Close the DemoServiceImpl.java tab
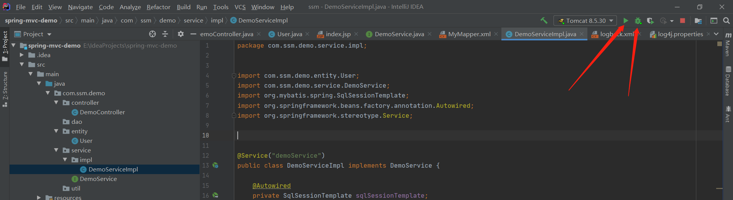733x200 pixels. coord(582,34)
